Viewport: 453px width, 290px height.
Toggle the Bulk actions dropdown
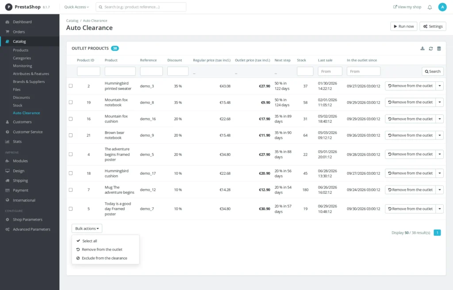(87, 229)
